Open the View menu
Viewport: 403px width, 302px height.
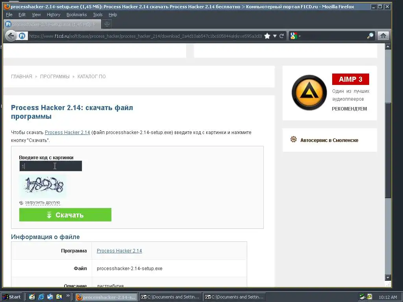coord(36,15)
